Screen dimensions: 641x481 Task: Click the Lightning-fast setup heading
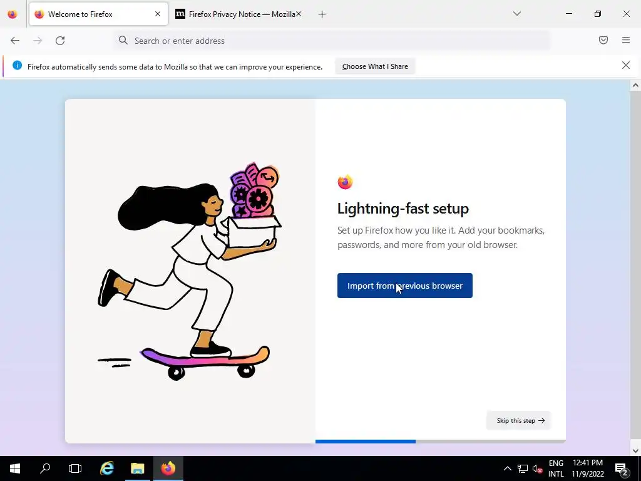tap(403, 209)
